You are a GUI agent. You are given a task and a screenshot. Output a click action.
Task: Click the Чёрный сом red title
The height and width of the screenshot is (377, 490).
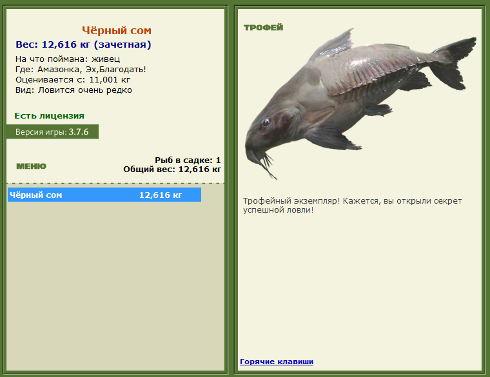(x=117, y=30)
